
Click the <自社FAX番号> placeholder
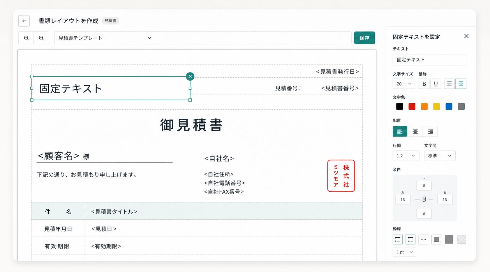pyautogui.click(x=224, y=192)
